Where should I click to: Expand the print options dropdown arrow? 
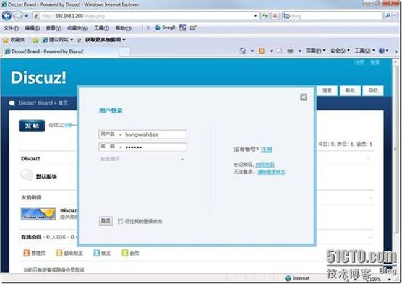[x=300, y=51]
